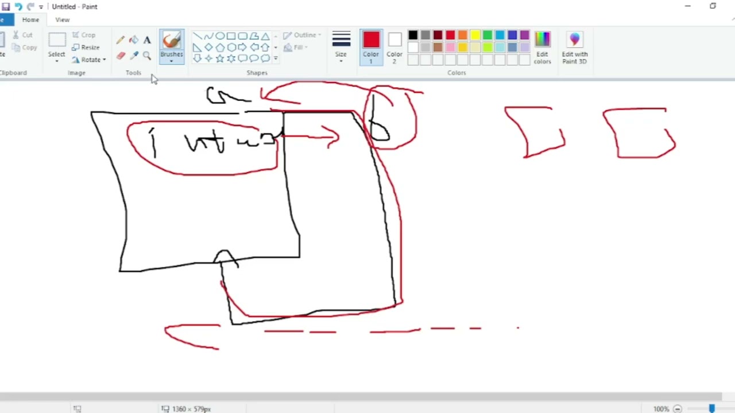Click the Copy button
The height and width of the screenshot is (413, 735).
(x=24, y=48)
